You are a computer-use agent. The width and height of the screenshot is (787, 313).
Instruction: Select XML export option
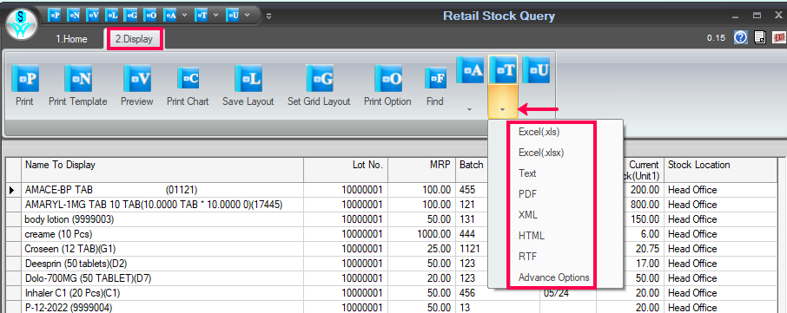pyautogui.click(x=528, y=215)
